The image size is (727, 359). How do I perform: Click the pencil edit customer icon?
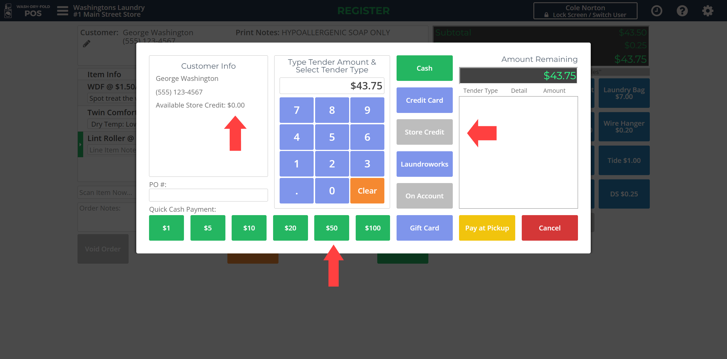point(87,44)
